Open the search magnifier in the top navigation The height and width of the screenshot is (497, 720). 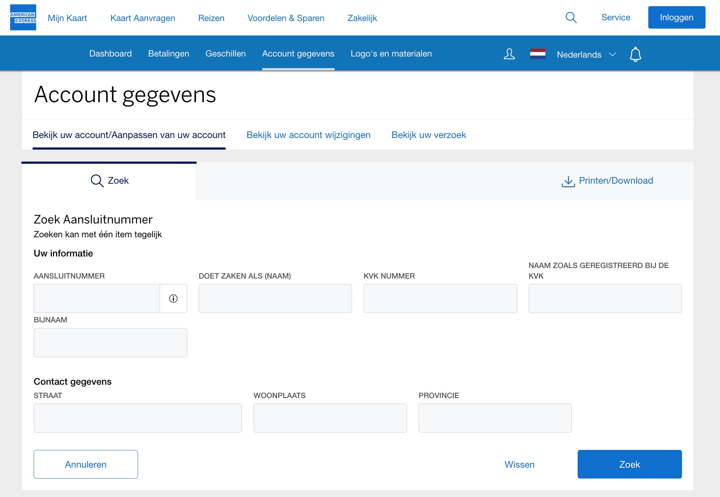[571, 17]
